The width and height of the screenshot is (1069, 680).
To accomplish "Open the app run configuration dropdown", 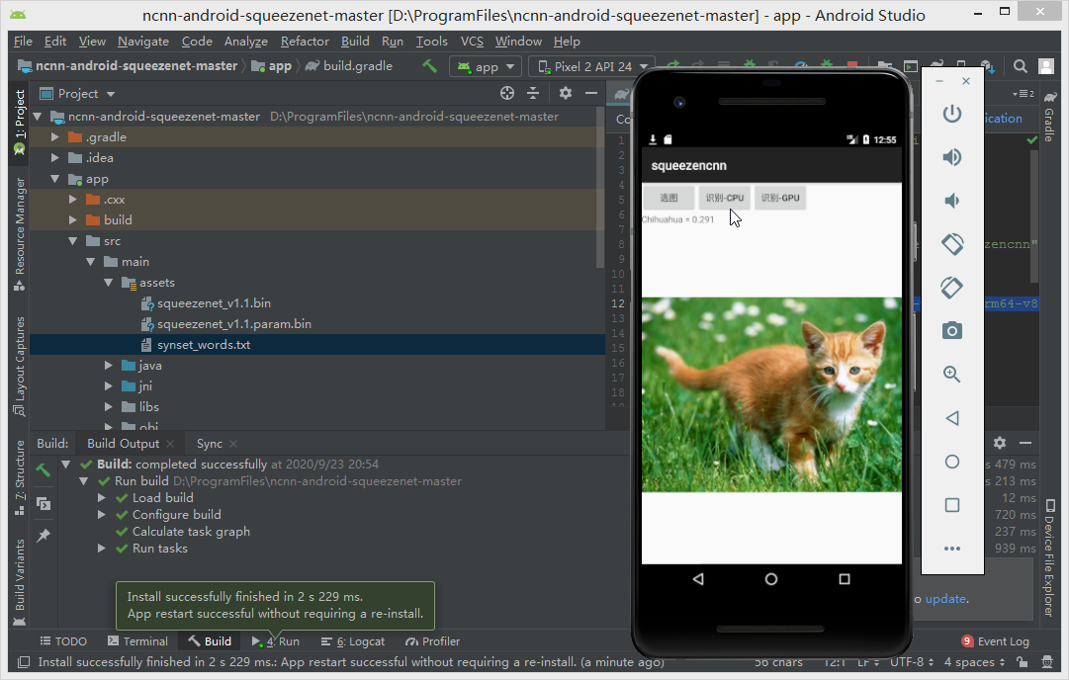I will (x=486, y=67).
